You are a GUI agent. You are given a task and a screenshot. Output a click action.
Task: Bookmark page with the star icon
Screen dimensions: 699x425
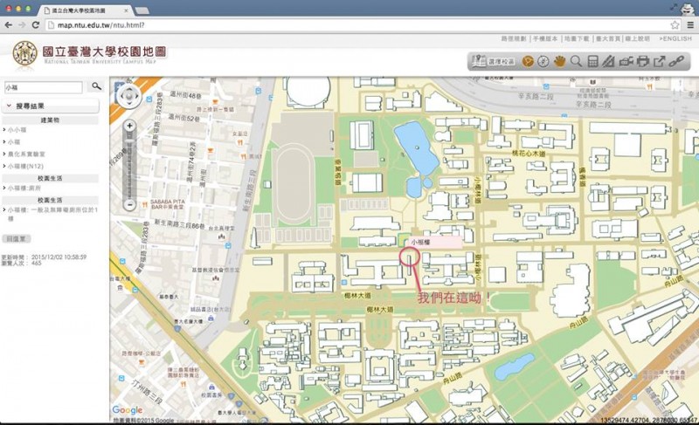pyautogui.click(x=675, y=25)
